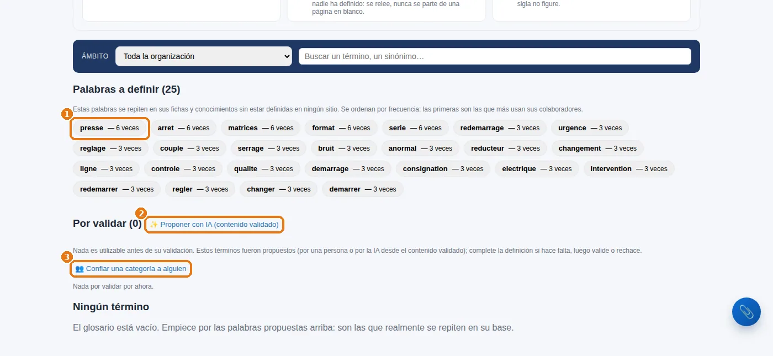The height and width of the screenshot is (356, 773).
Task: Select the 'qualite' word chip
Action: tap(263, 169)
